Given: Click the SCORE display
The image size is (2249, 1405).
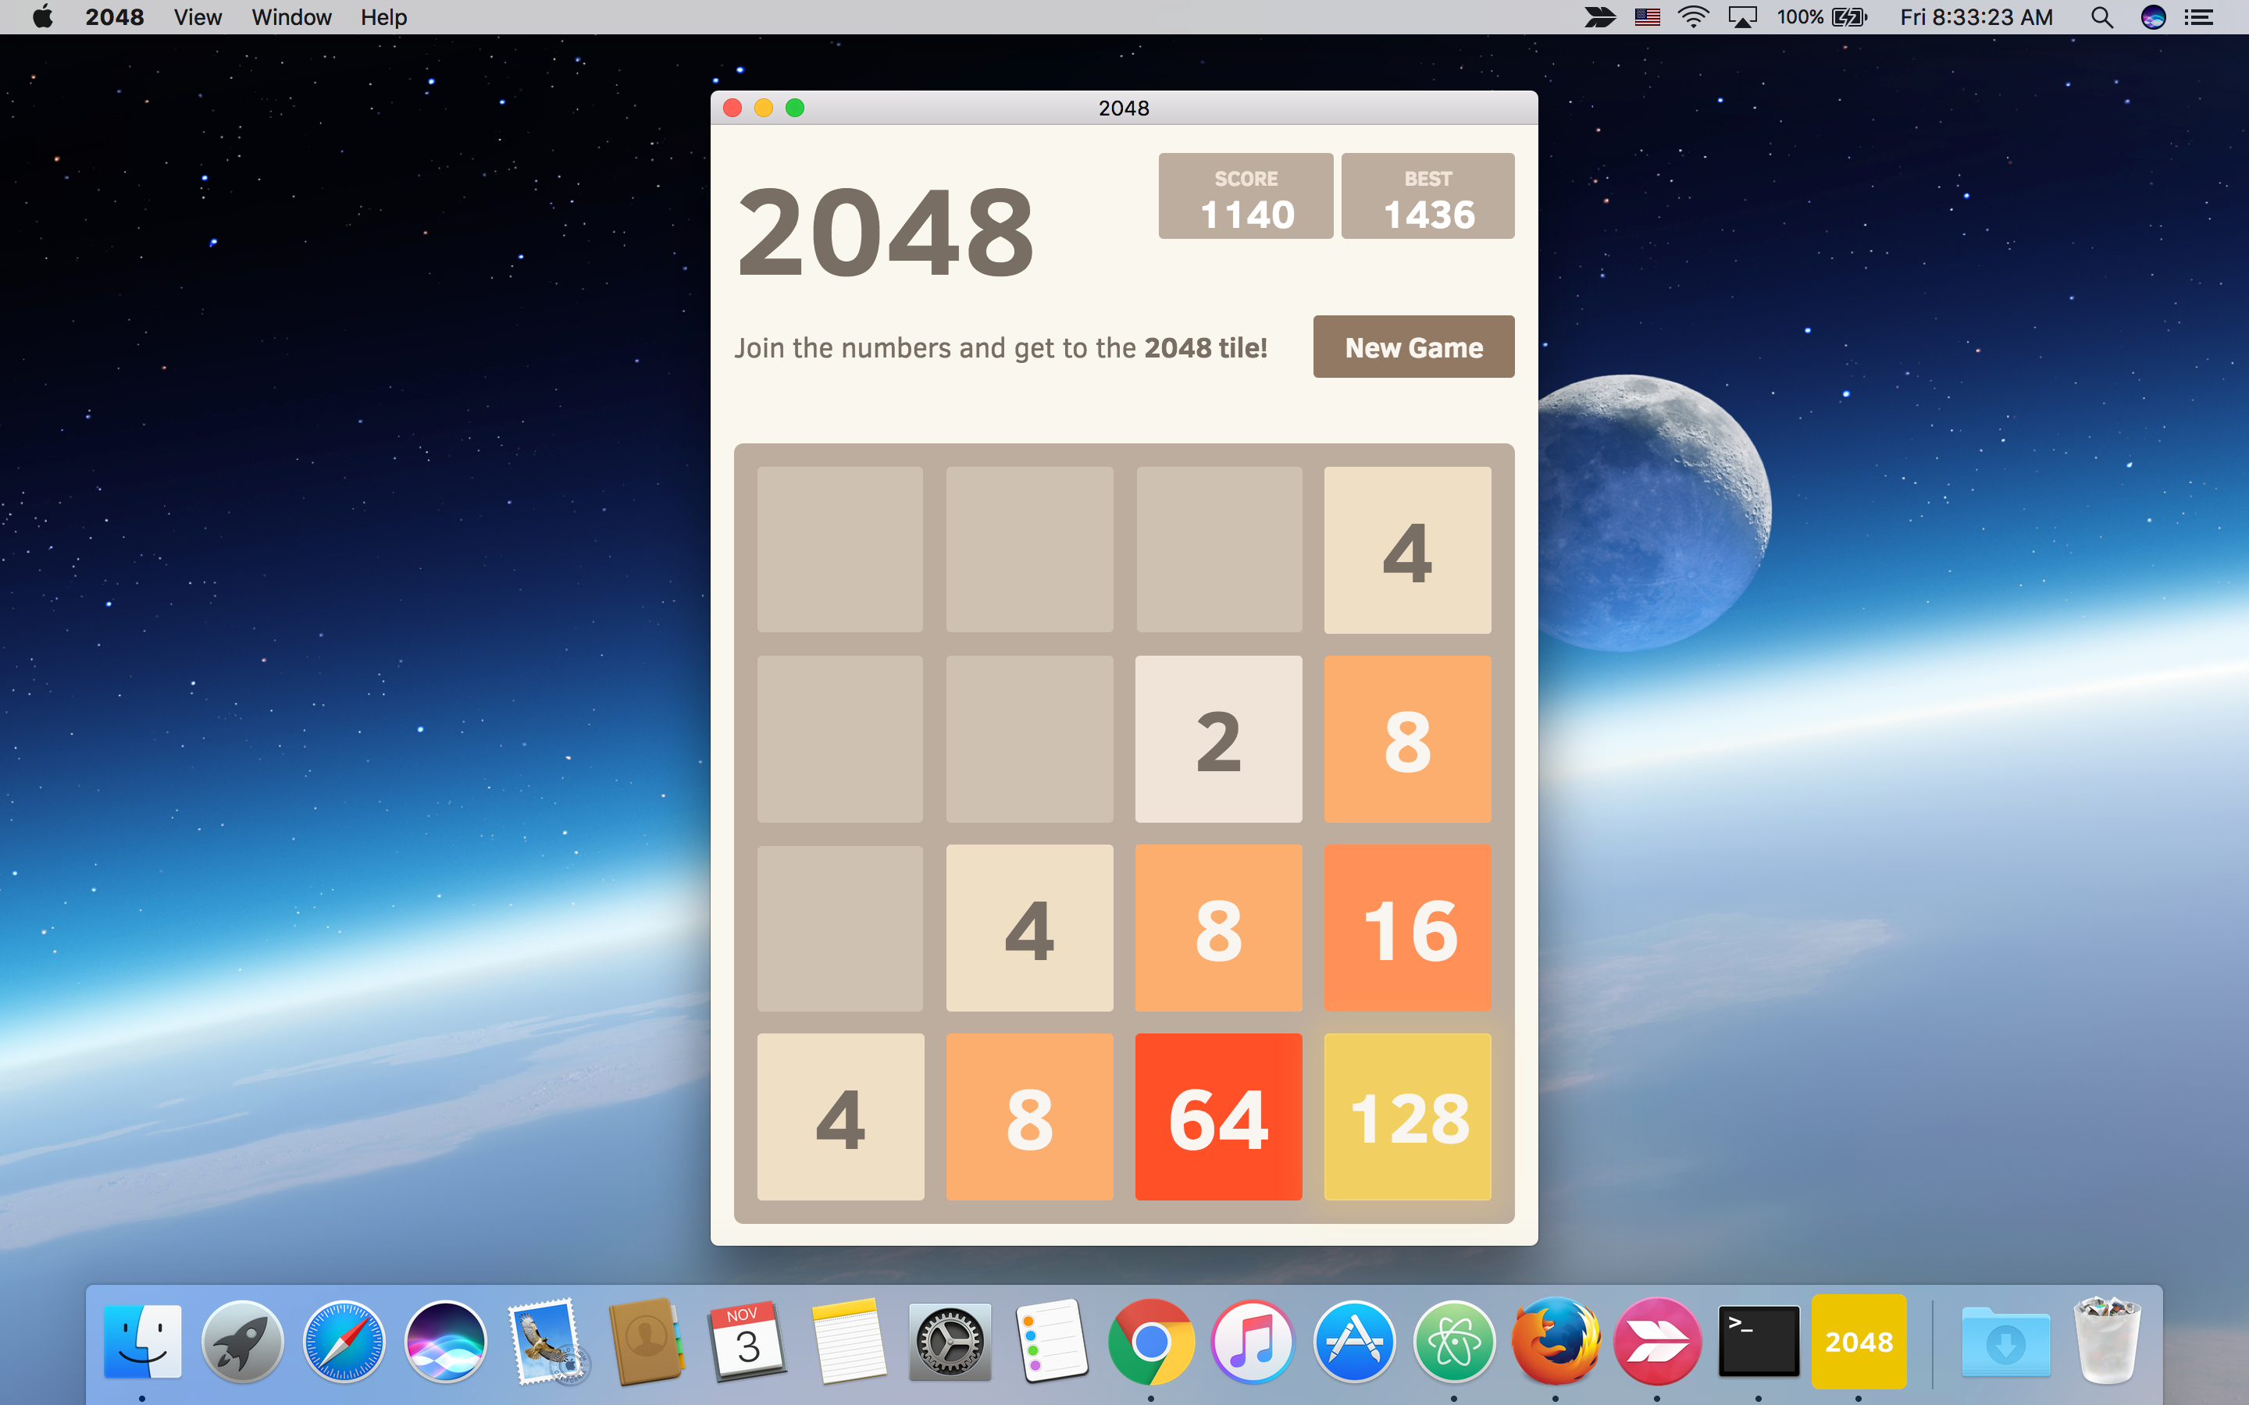Looking at the screenshot, I should 1245,196.
